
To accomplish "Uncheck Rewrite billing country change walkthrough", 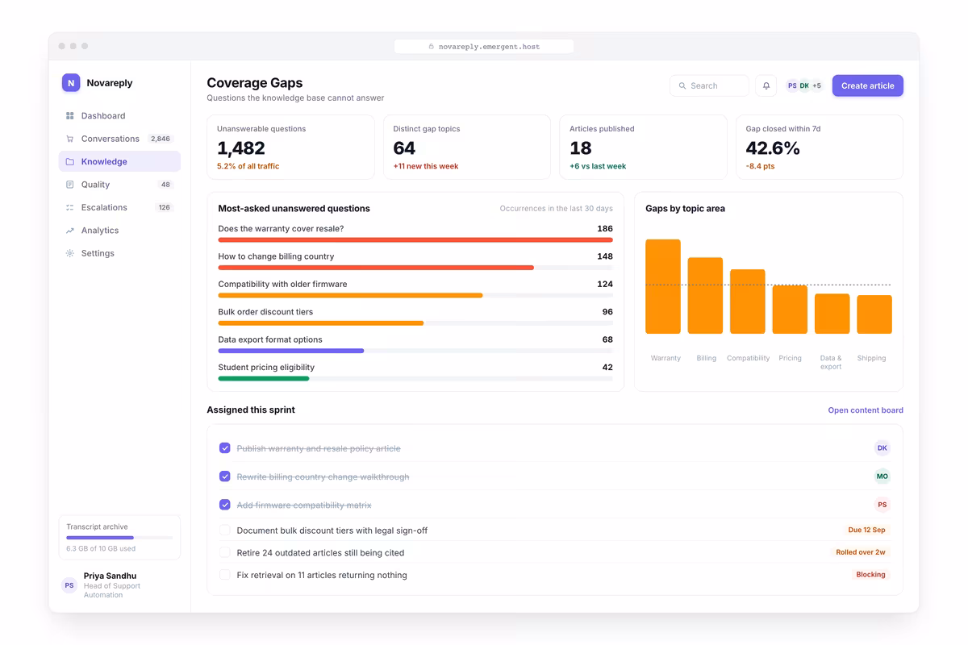I will pyautogui.click(x=225, y=476).
